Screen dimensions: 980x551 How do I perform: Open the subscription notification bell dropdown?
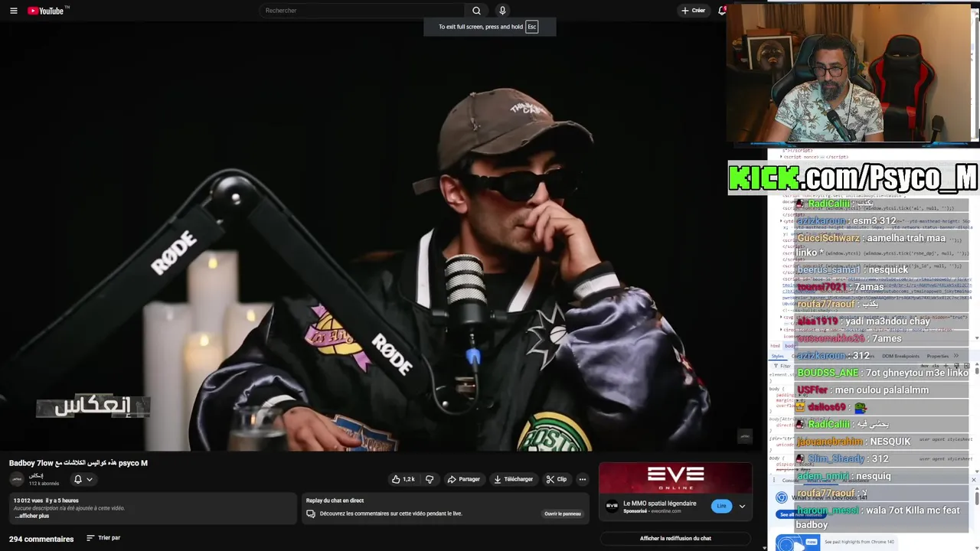[83, 479]
